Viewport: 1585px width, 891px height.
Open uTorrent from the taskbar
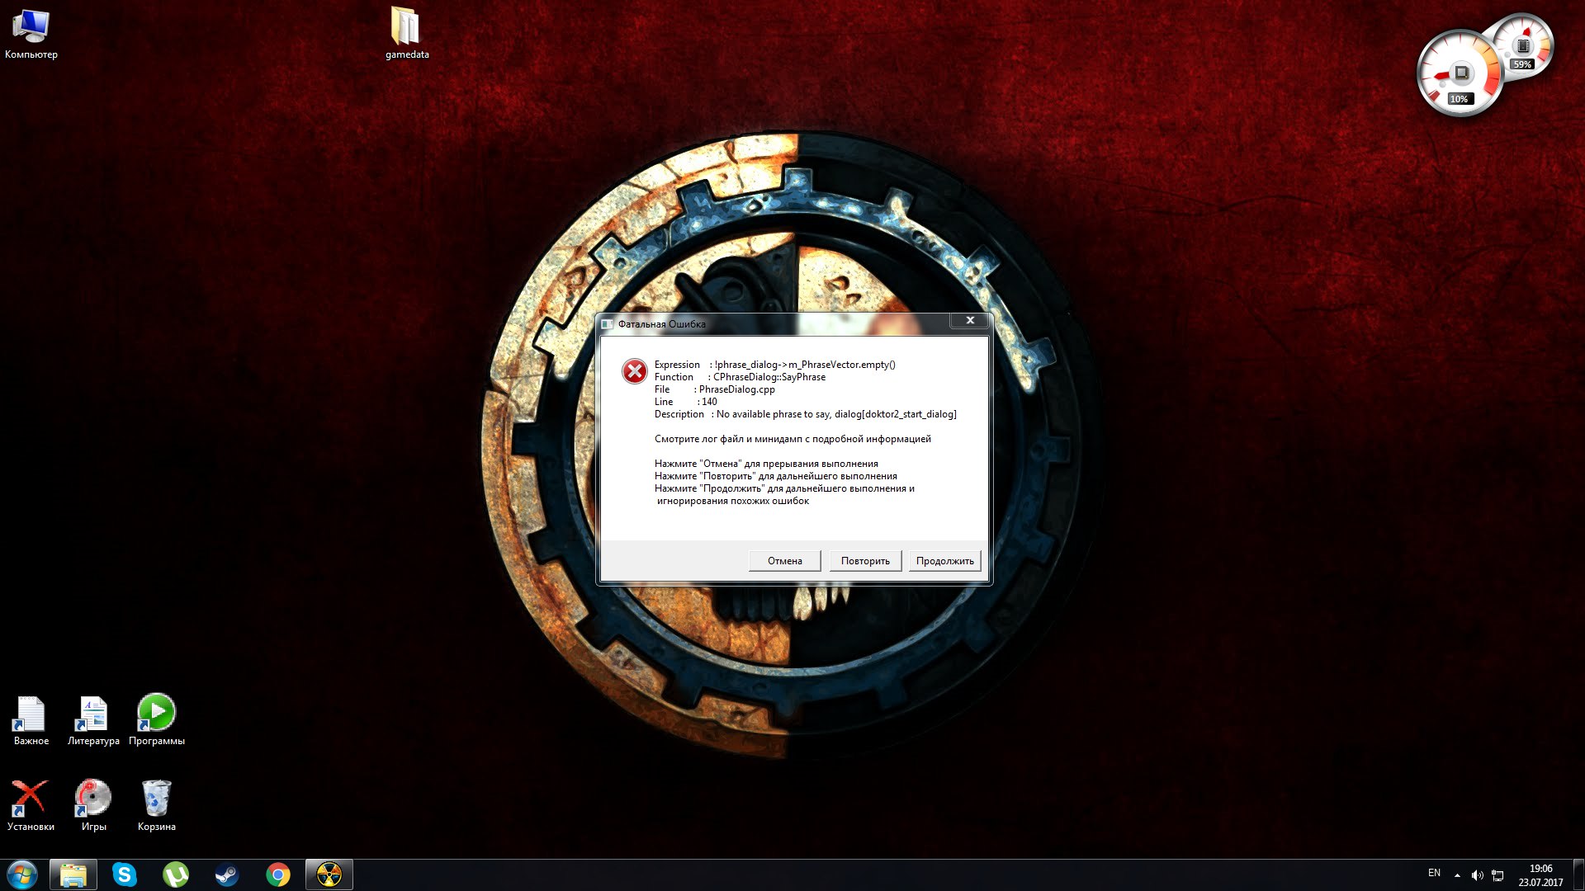tap(176, 874)
